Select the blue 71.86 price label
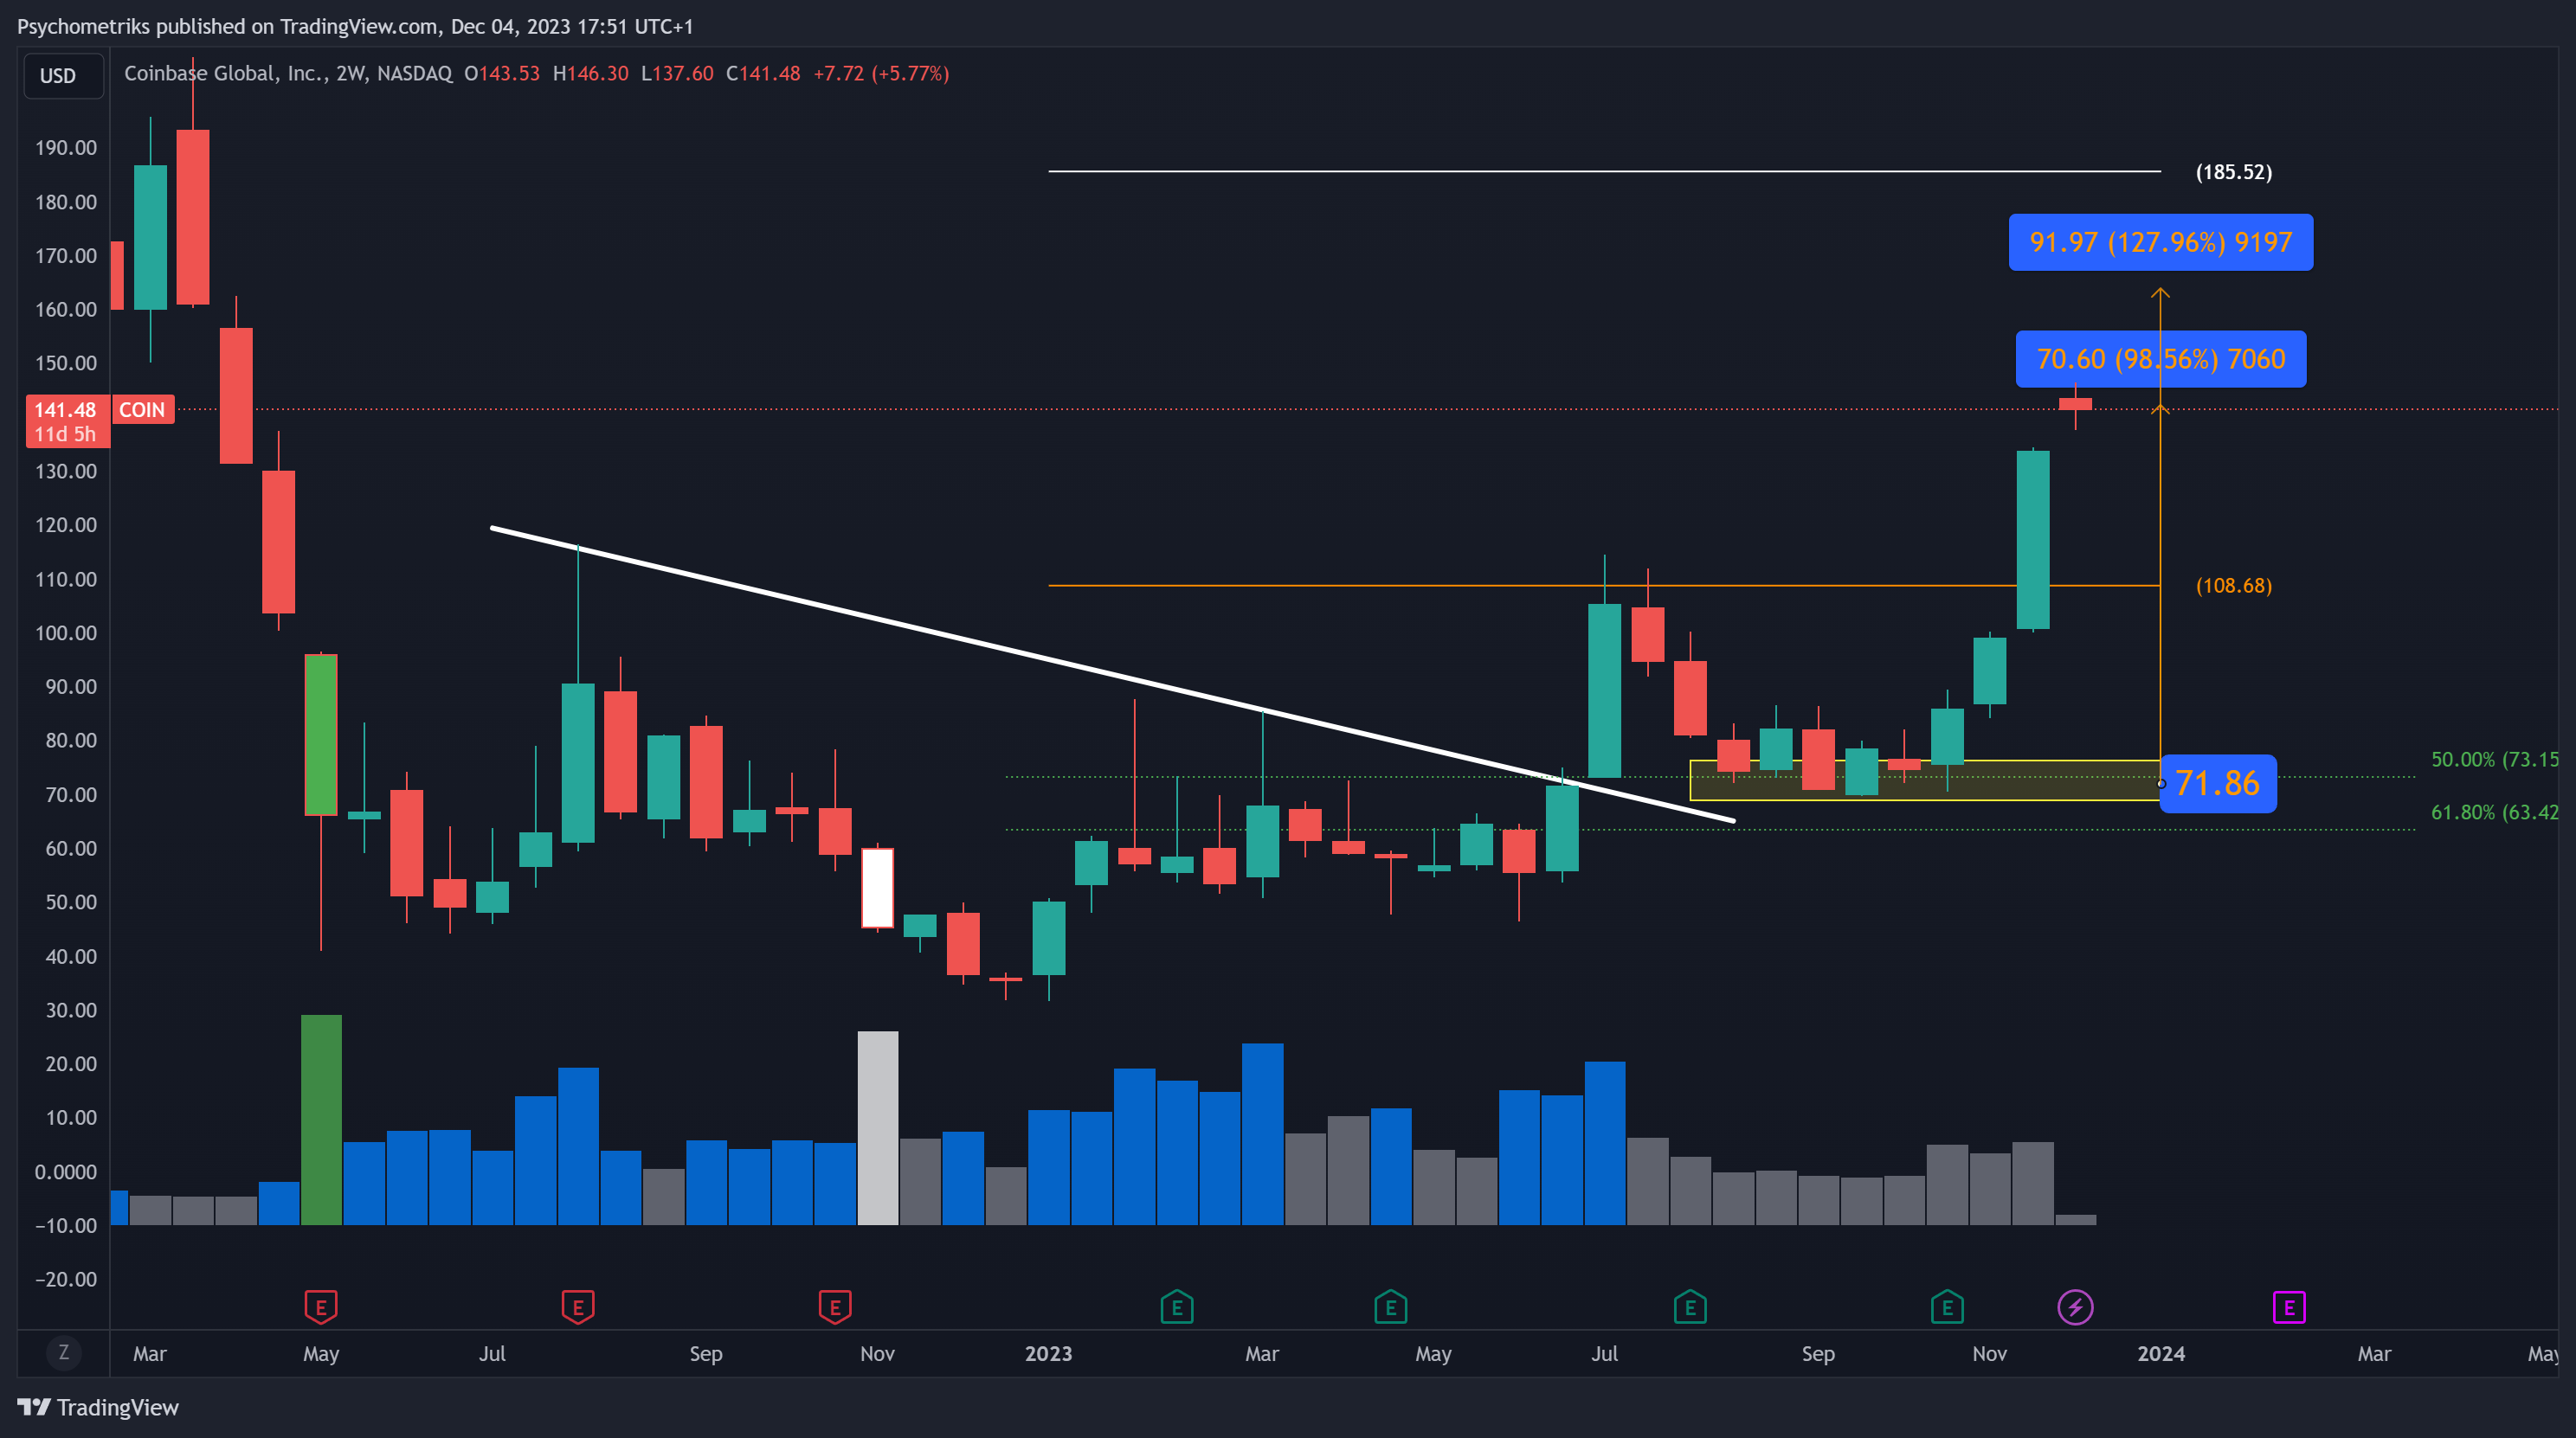The image size is (2576, 1438). pyautogui.click(x=2217, y=783)
